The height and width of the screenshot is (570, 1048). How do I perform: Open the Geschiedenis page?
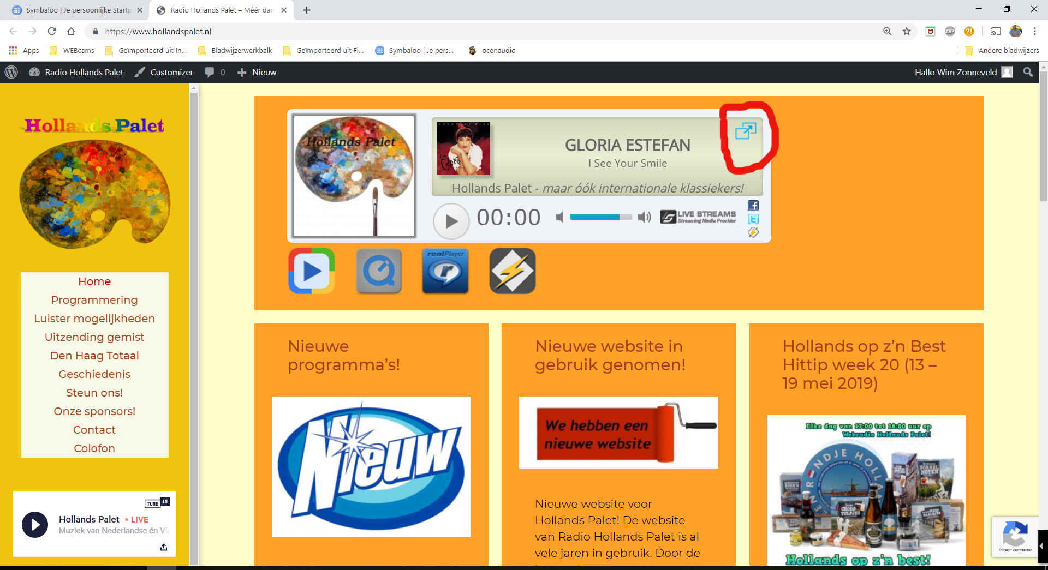click(x=94, y=374)
